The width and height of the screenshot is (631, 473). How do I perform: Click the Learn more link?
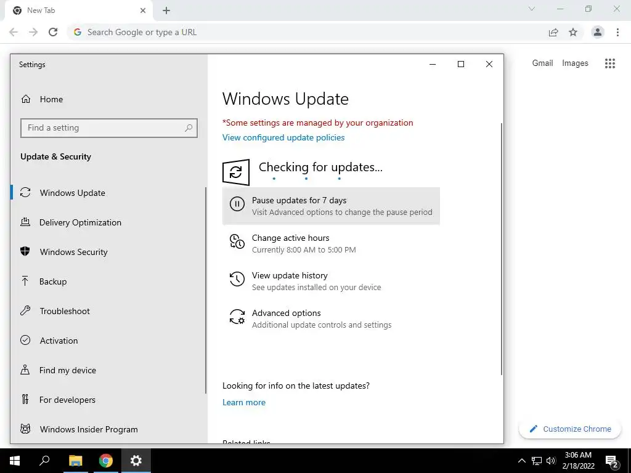[244, 402]
